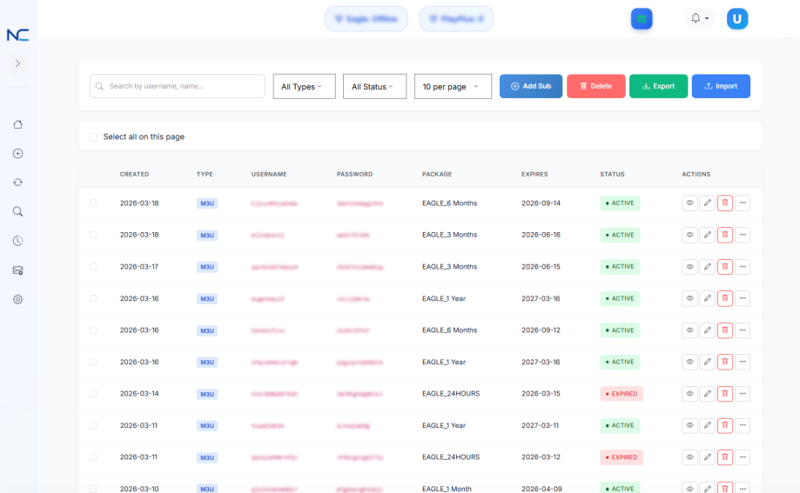
Task: Check 'Select all on this page' checkbox
Action: pos(94,137)
